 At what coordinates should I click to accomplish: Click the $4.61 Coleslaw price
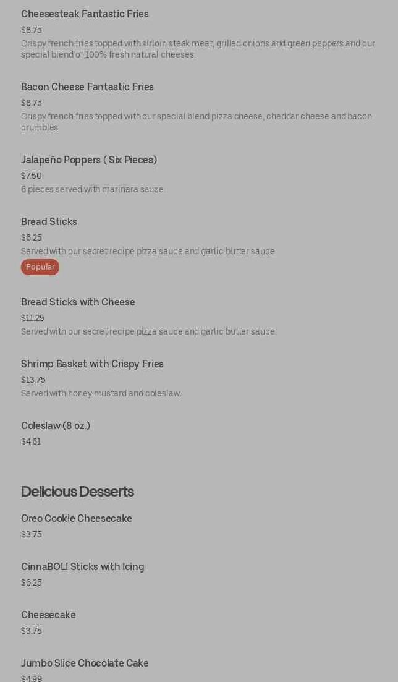click(31, 441)
